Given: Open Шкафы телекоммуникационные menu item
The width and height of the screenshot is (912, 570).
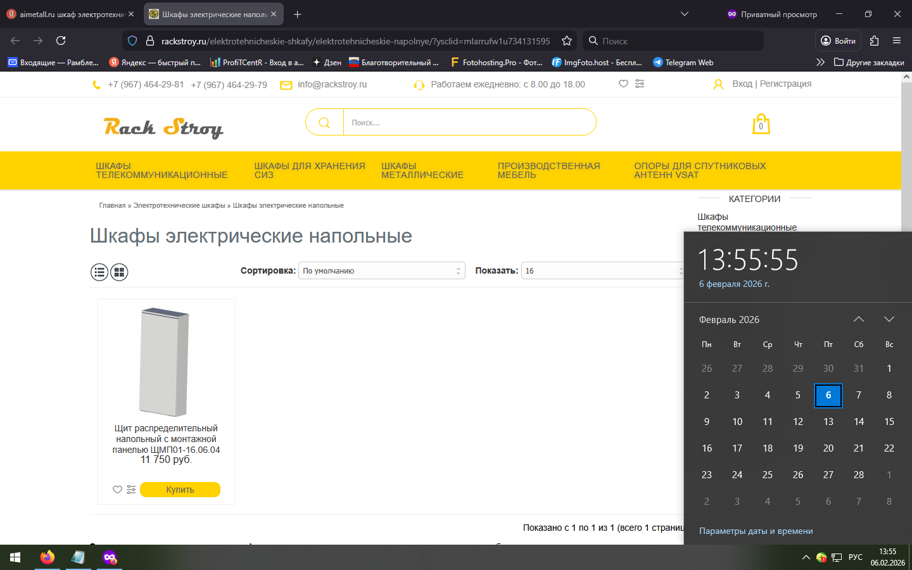Looking at the screenshot, I should (161, 170).
